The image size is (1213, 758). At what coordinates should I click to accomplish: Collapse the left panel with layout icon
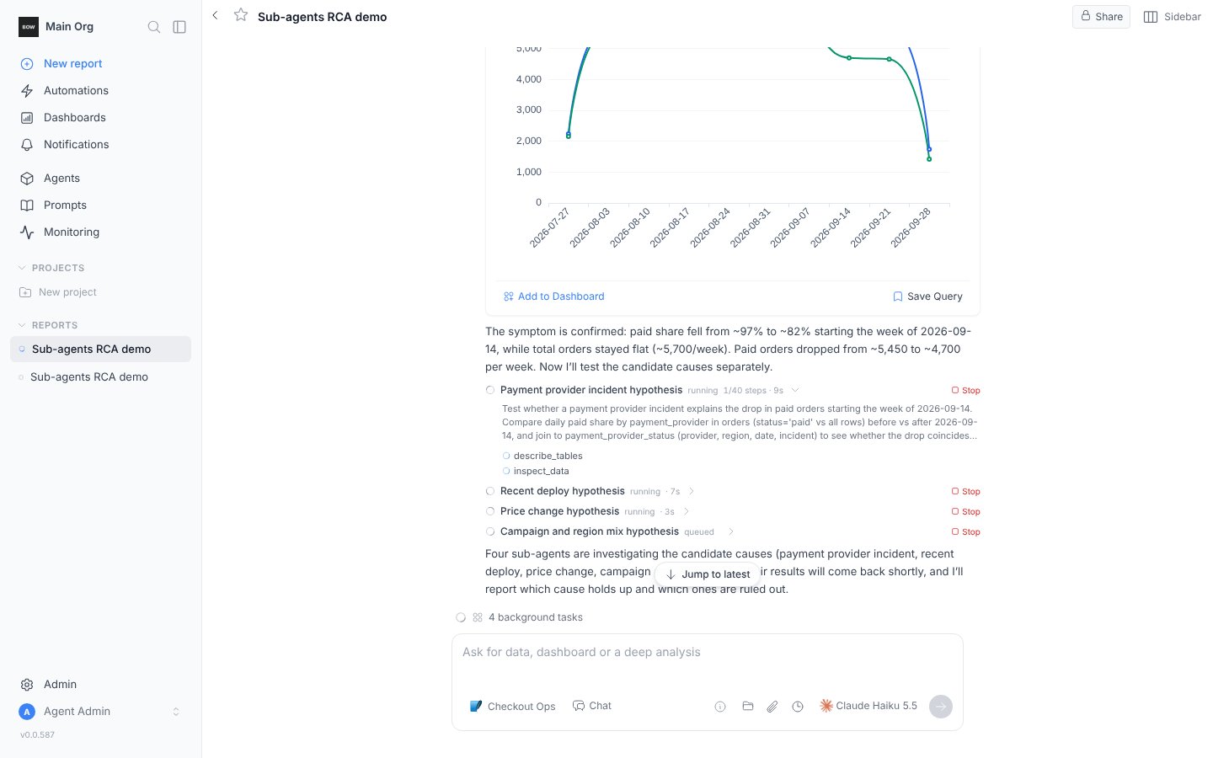point(179,27)
